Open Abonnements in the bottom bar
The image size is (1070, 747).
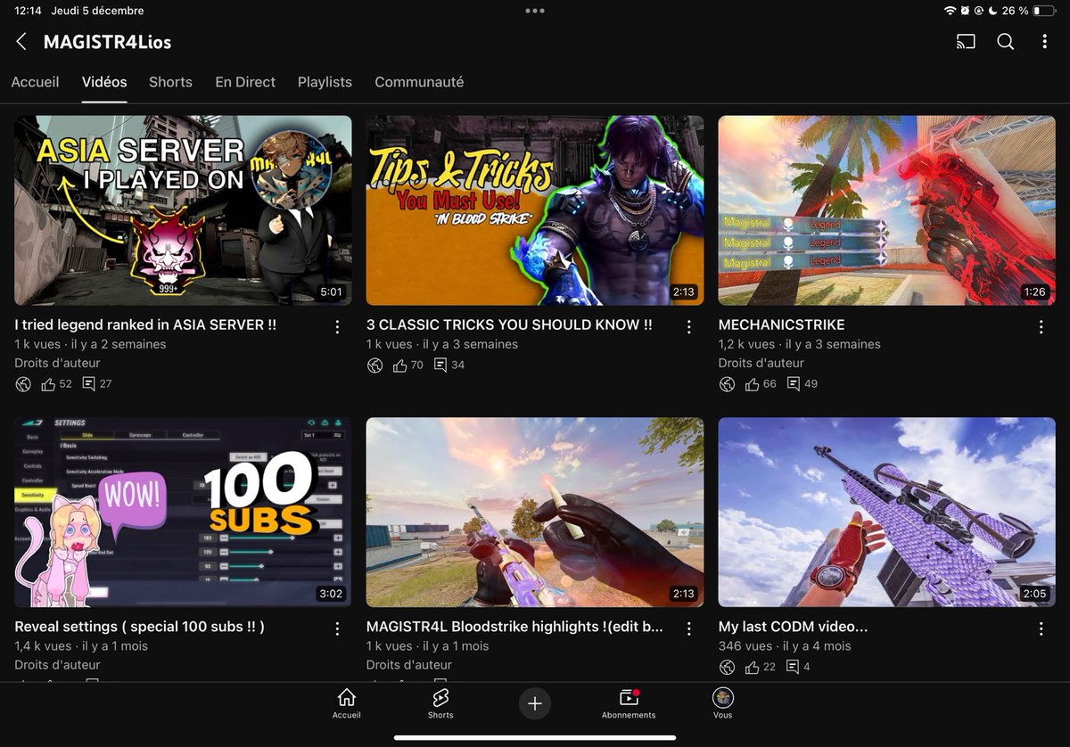[629, 703]
